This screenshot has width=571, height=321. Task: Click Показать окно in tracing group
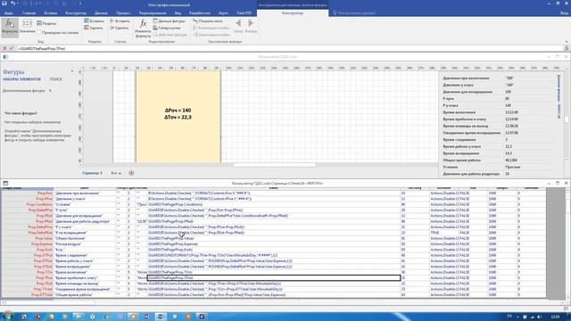(x=208, y=21)
